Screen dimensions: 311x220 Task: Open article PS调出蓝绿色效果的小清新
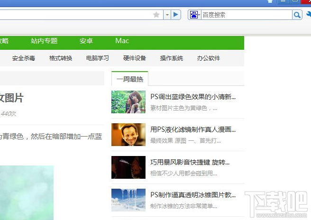coord(193,97)
